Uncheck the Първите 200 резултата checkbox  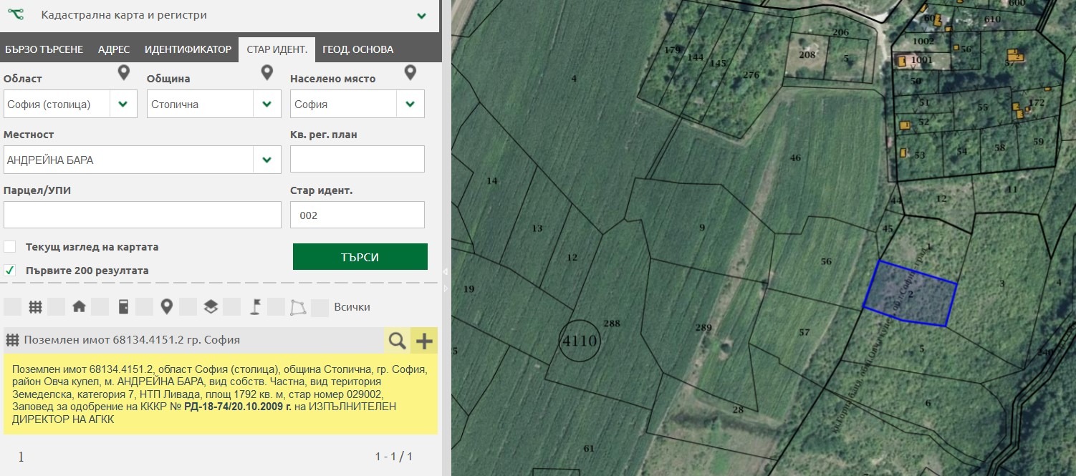(10, 271)
